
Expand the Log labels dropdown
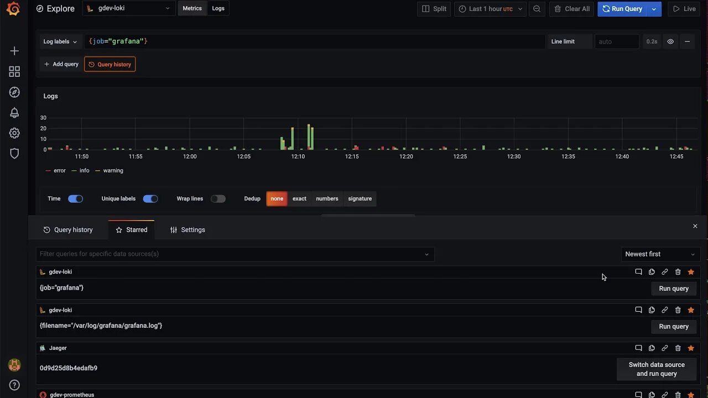pyautogui.click(x=60, y=41)
